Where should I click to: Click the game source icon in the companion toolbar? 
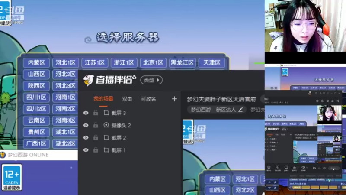(x=277, y=168)
